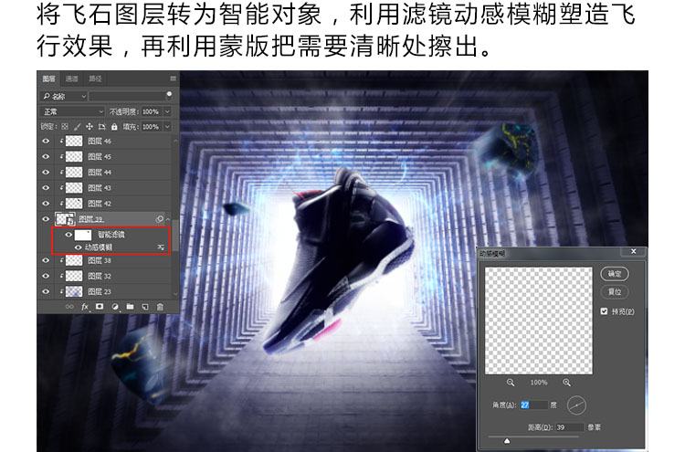Click distance slider handle in Motion Blur

point(507,441)
